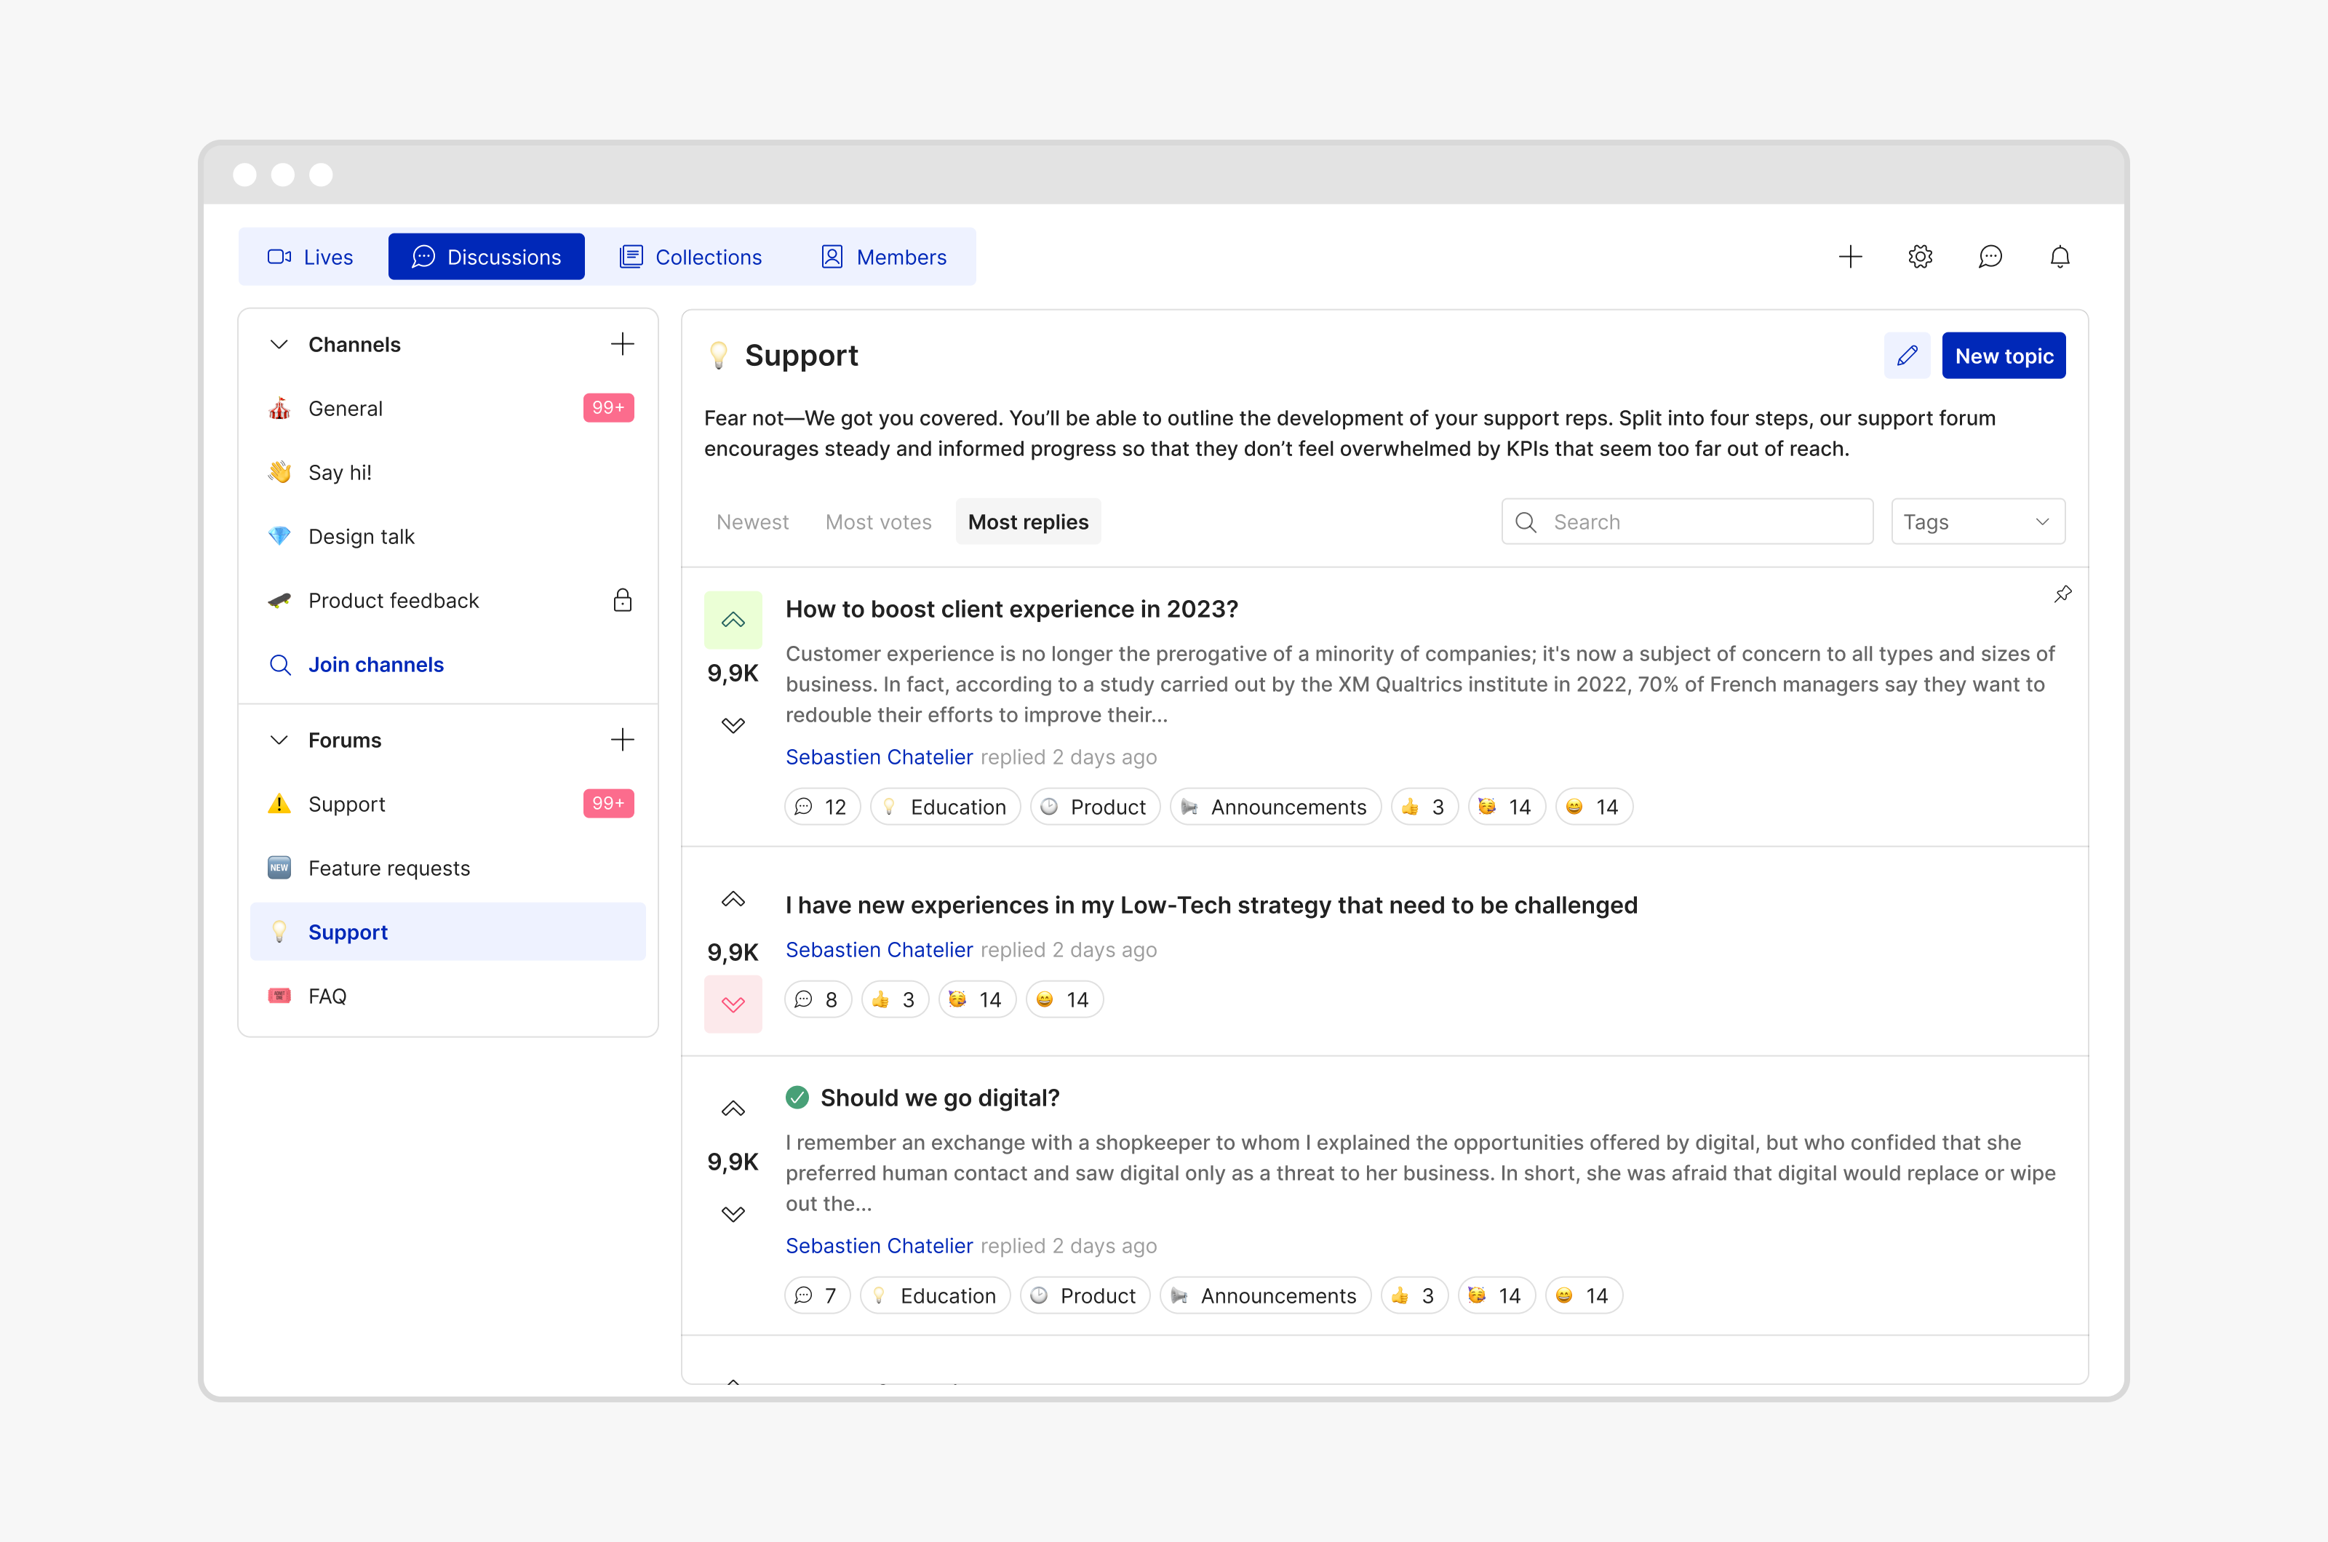
Task: Toggle the red downvote on Low-Tech strategy topic
Action: (733, 1004)
